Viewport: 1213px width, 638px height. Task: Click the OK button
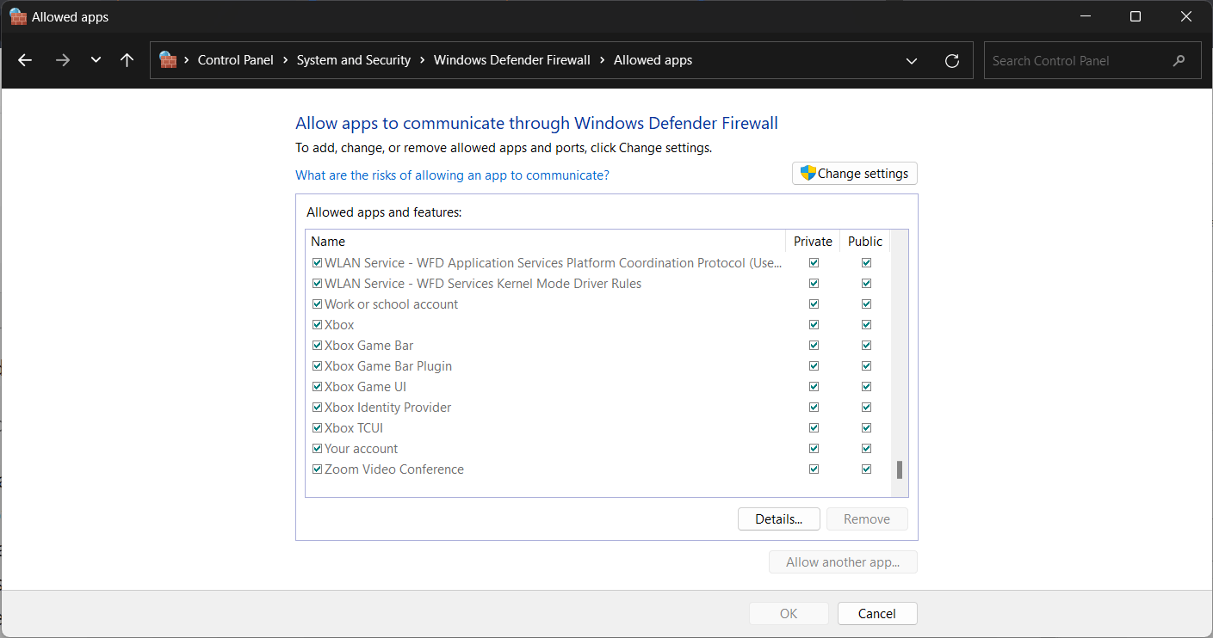pyautogui.click(x=789, y=613)
